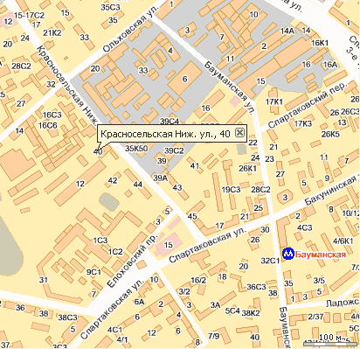Click the 100 м scale bar
The width and height of the screenshot is (360, 349).
click(330, 340)
